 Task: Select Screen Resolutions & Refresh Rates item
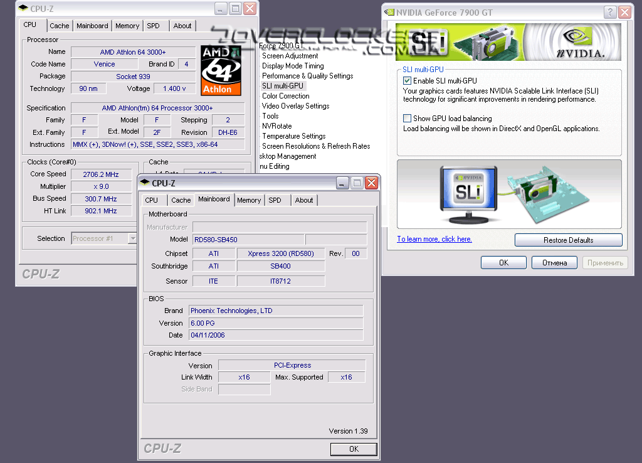[316, 146]
